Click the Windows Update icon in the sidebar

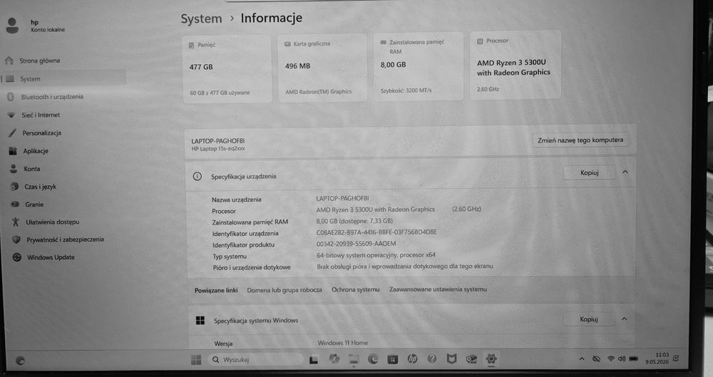pos(17,257)
